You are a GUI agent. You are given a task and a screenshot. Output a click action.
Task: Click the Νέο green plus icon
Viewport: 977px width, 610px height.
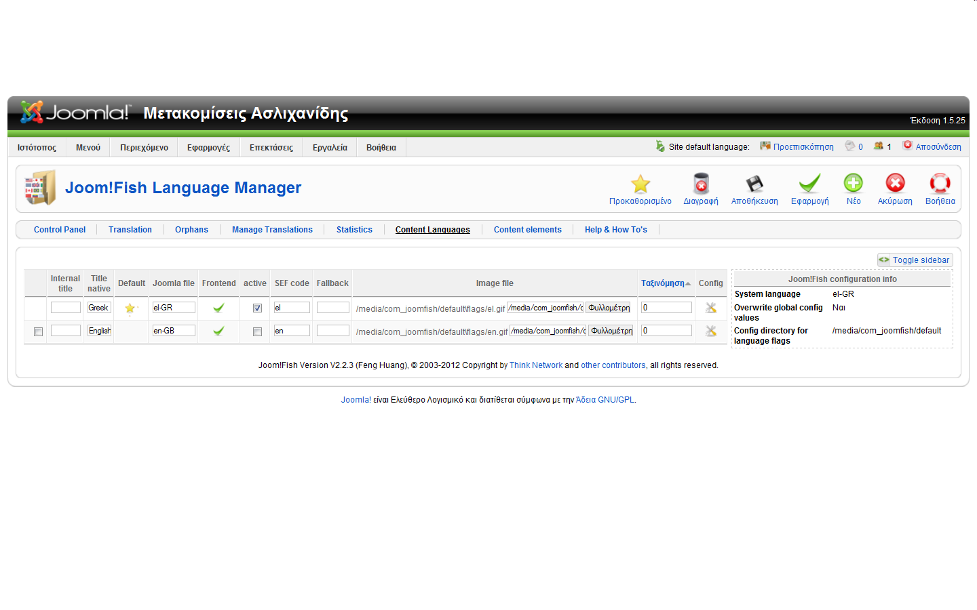[x=854, y=183]
